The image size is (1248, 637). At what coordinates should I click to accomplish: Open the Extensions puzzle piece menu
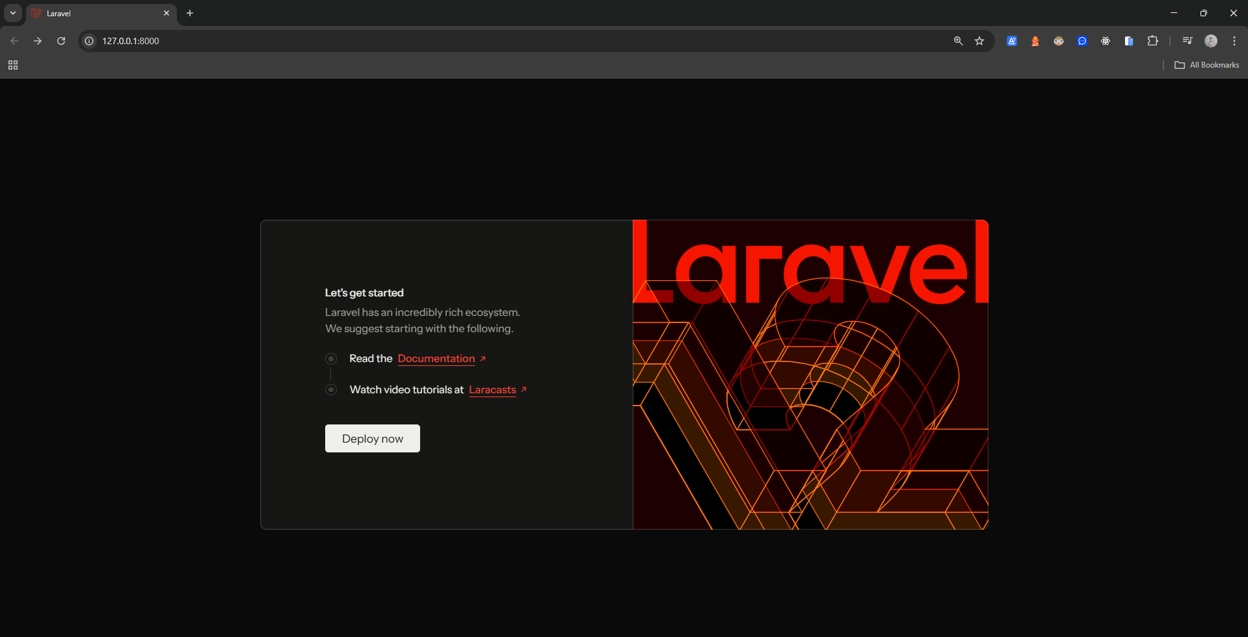click(1152, 41)
